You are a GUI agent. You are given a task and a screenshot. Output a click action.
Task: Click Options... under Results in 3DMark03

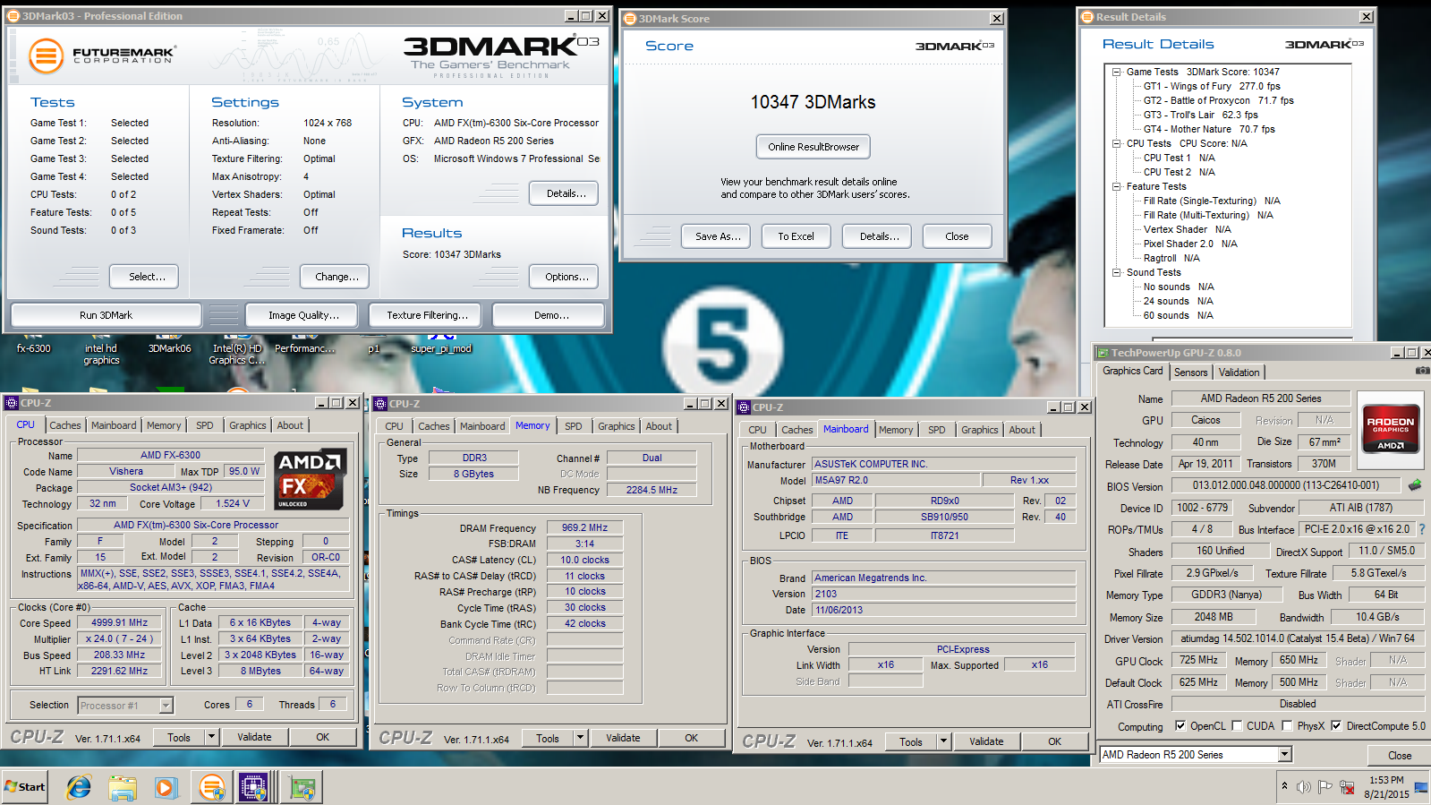564,277
